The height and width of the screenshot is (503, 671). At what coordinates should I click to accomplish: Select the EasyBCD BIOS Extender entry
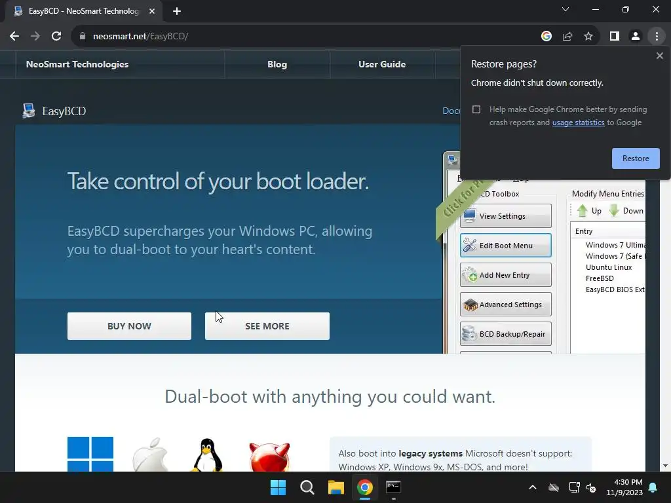615,289
